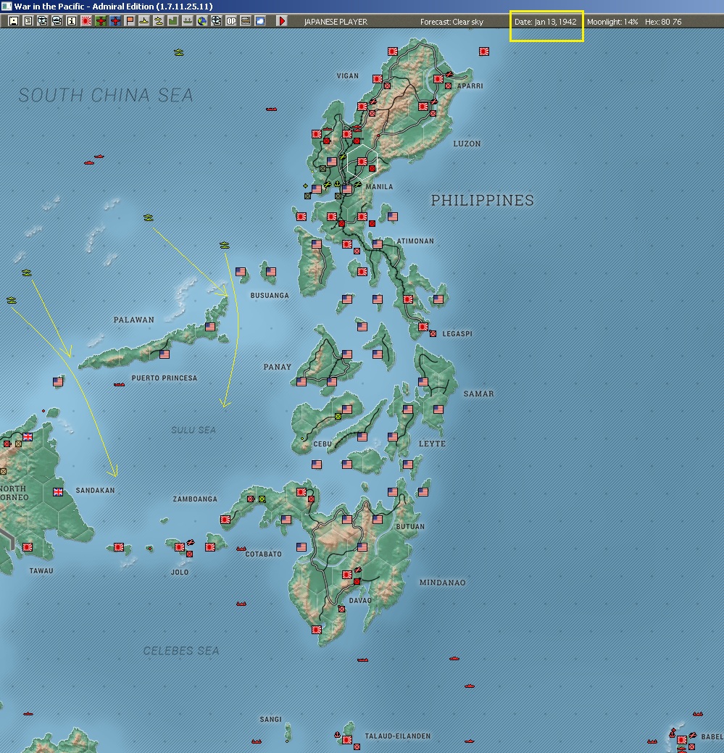Select the Japanese flag at Mindanao's southern tip

coord(317,630)
